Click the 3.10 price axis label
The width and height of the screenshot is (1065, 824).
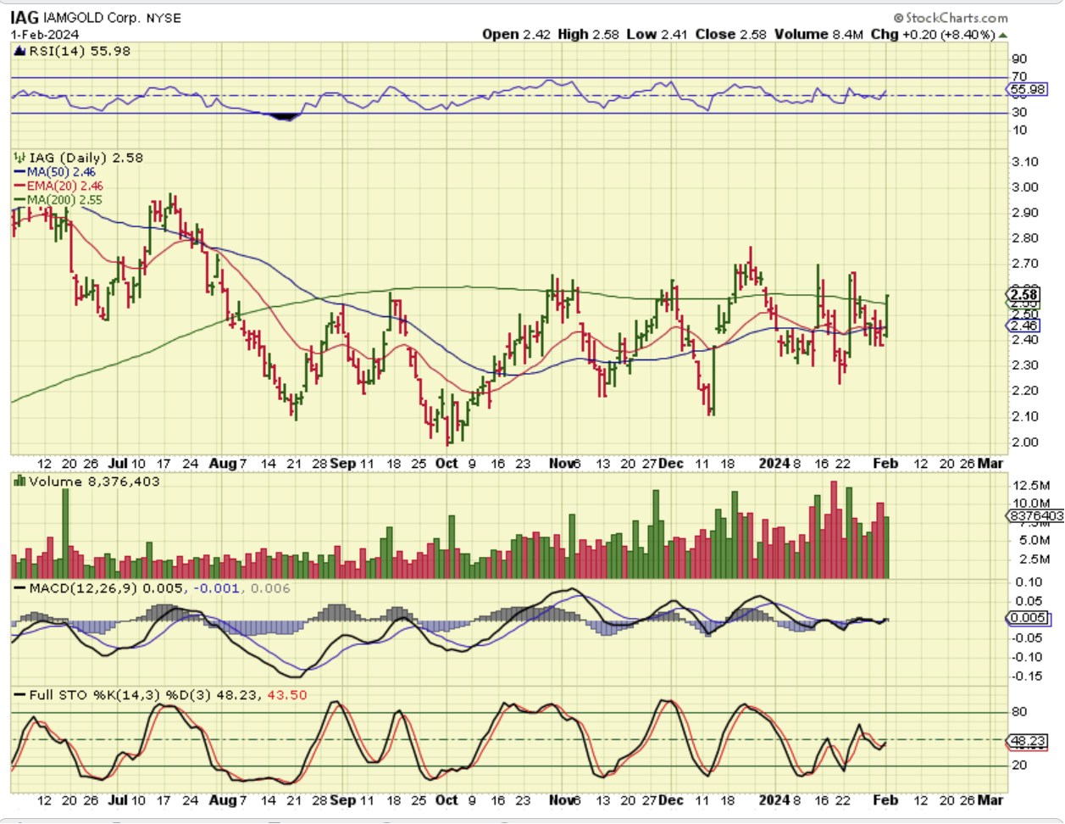[x=1025, y=162]
